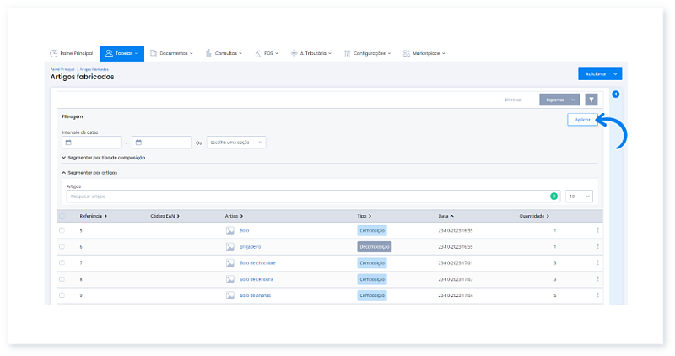675x356 pixels.
Task: Open the Escolha uma opção dropdown
Action: [x=236, y=143]
